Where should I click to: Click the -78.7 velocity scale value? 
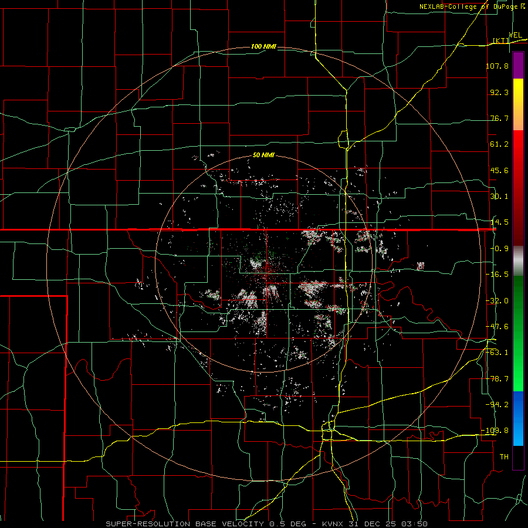coord(497,379)
